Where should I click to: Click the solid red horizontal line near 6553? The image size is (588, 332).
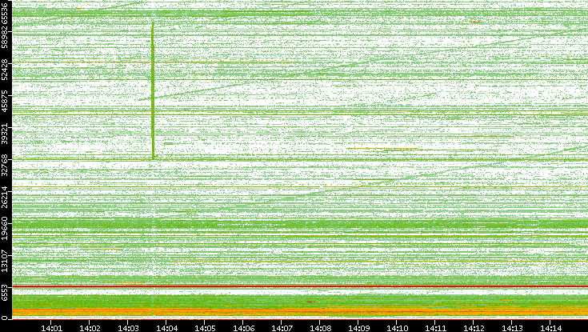300,286
